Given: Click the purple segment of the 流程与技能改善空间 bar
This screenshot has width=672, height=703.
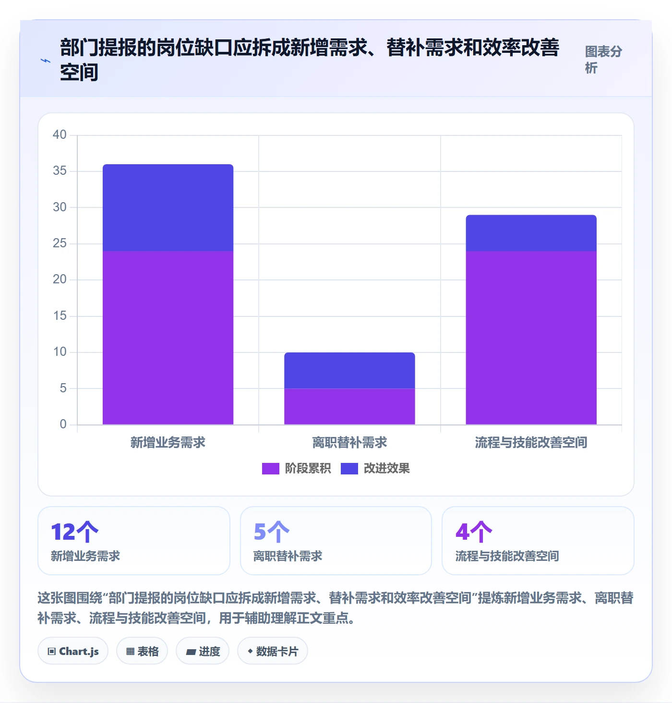Looking at the screenshot, I should [531, 338].
